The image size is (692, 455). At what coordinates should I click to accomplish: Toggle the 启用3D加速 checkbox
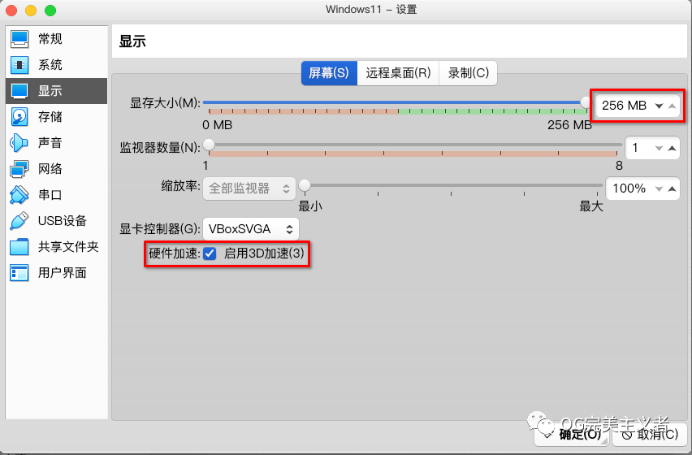tap(210, 253)
